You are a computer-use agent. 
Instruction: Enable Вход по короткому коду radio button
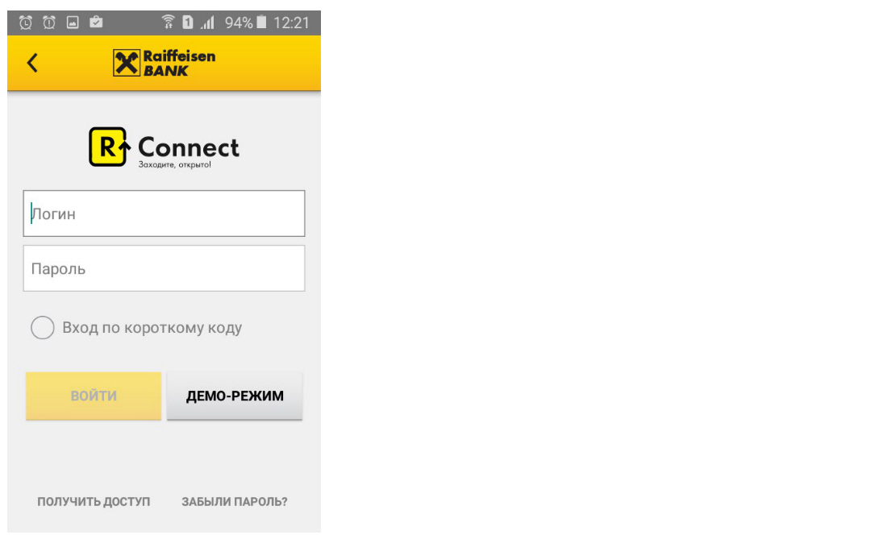(43, 328)
